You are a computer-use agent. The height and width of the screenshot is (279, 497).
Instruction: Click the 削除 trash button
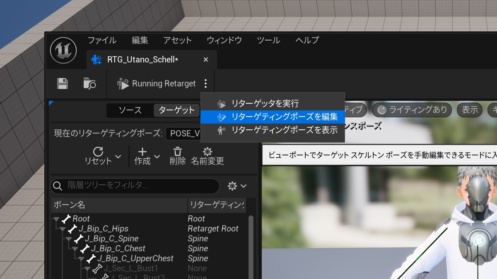178,156
